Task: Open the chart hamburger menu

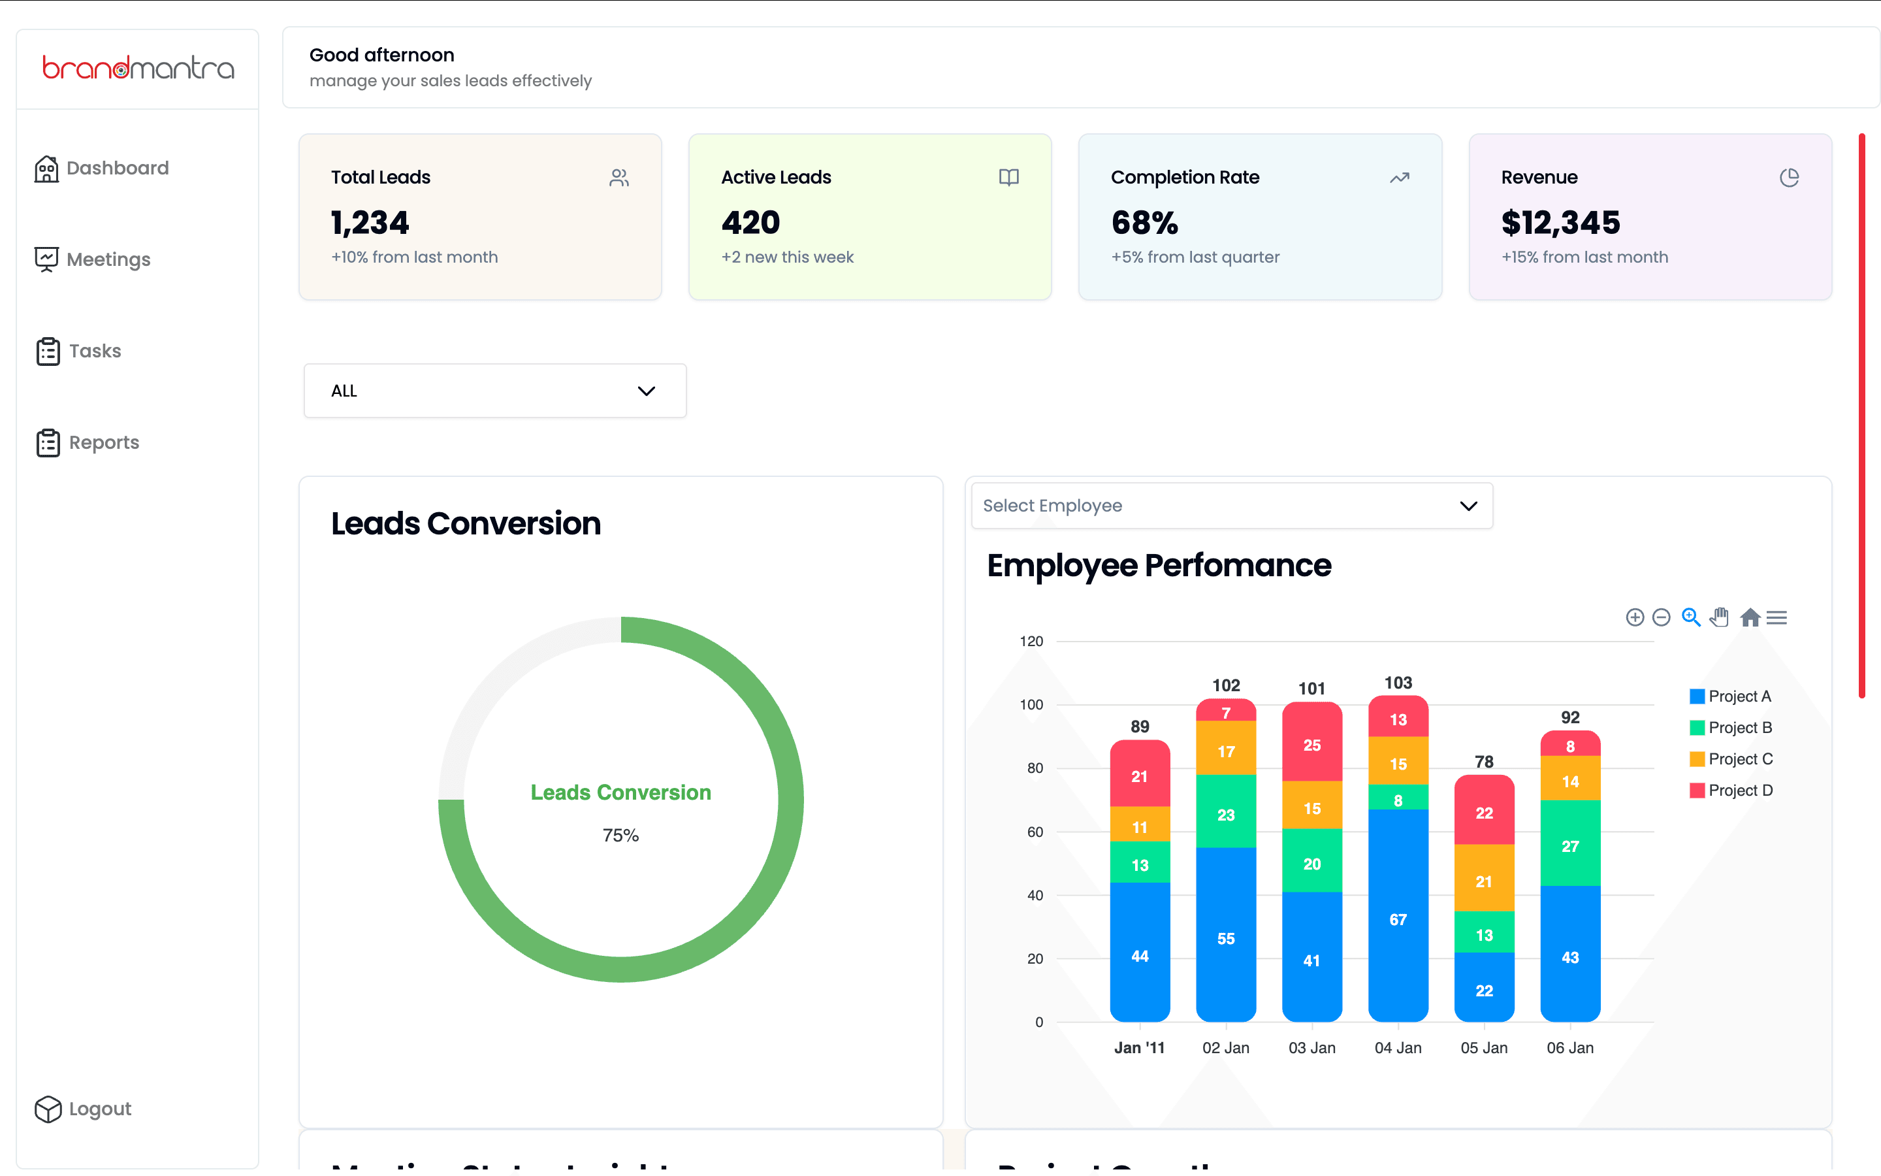Action: 1777,617
